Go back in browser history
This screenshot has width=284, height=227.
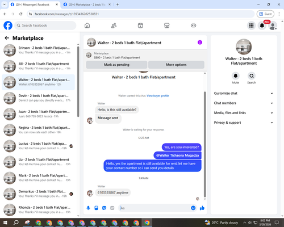click(x=5, y=14)
